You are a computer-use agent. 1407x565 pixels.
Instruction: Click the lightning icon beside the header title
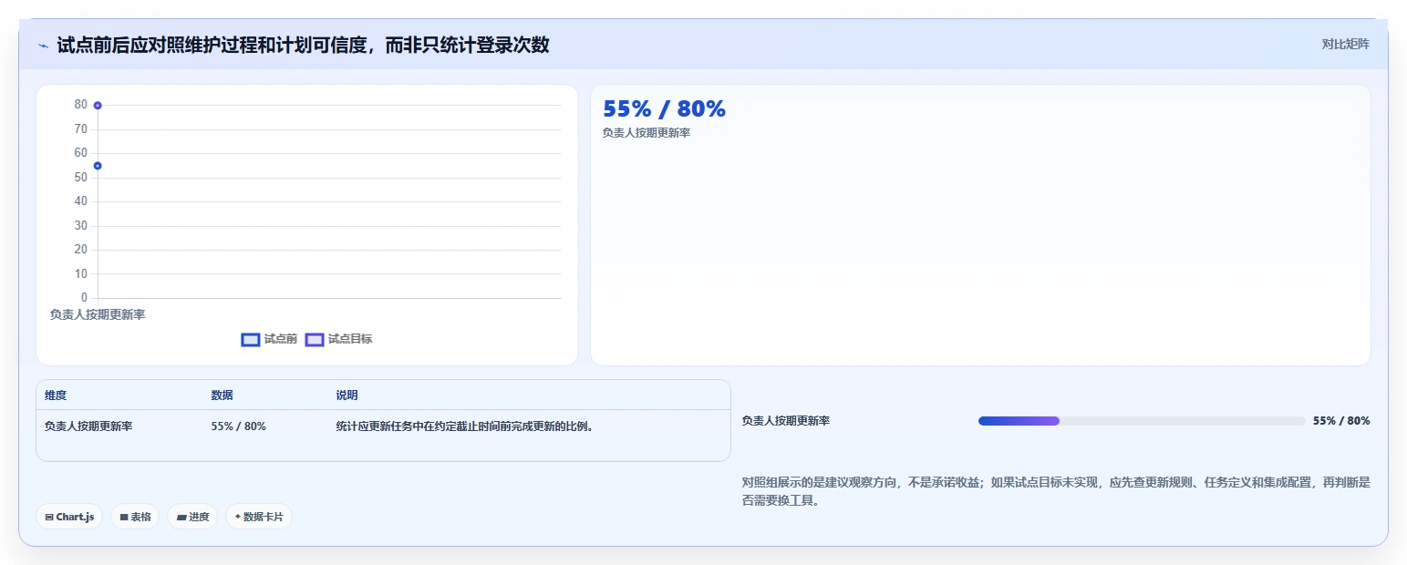click(x=44, y=45)
